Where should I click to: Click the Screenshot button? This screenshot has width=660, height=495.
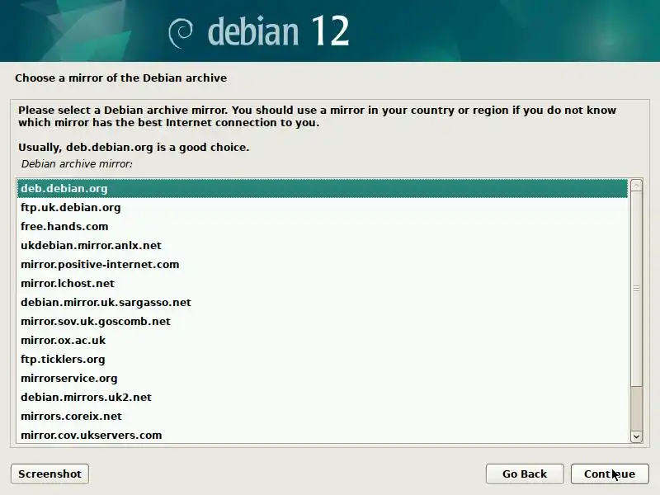[49, 474]
